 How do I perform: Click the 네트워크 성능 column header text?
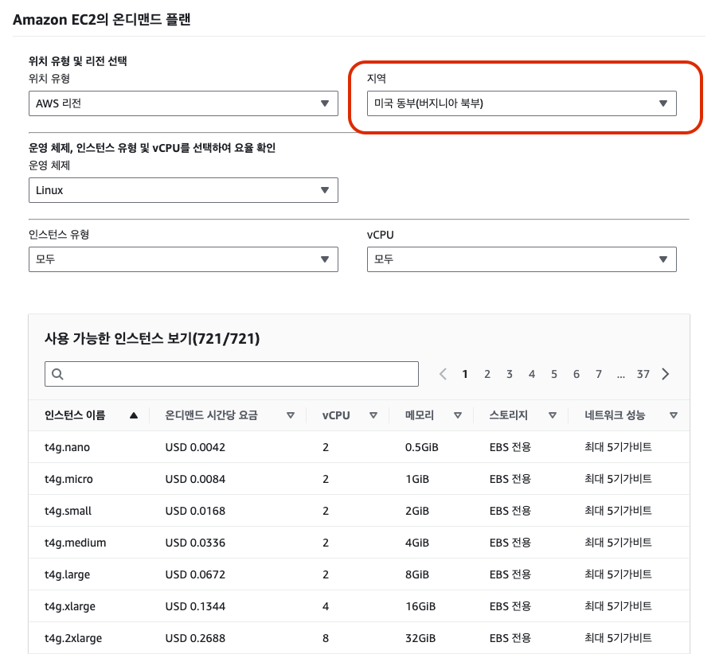[615, 415]
